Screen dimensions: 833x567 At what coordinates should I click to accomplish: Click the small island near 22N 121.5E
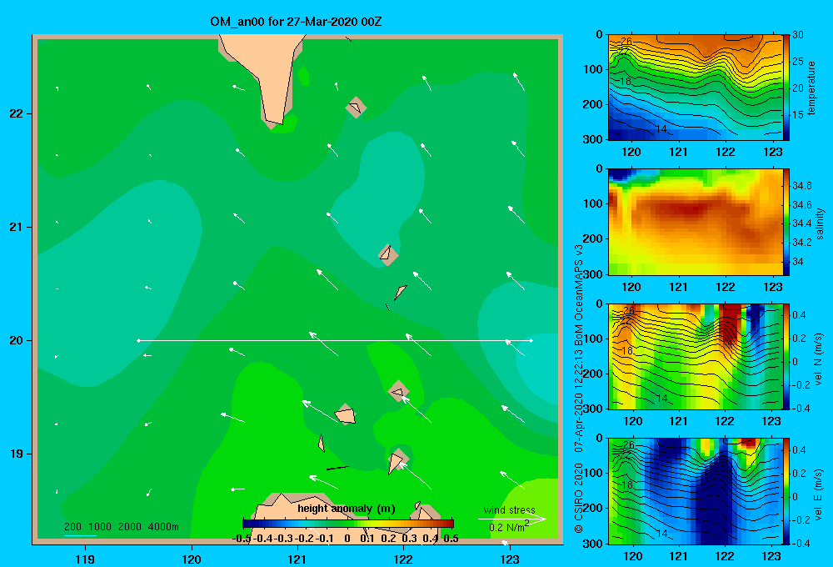pyautogui.click(x=356, y=108)
